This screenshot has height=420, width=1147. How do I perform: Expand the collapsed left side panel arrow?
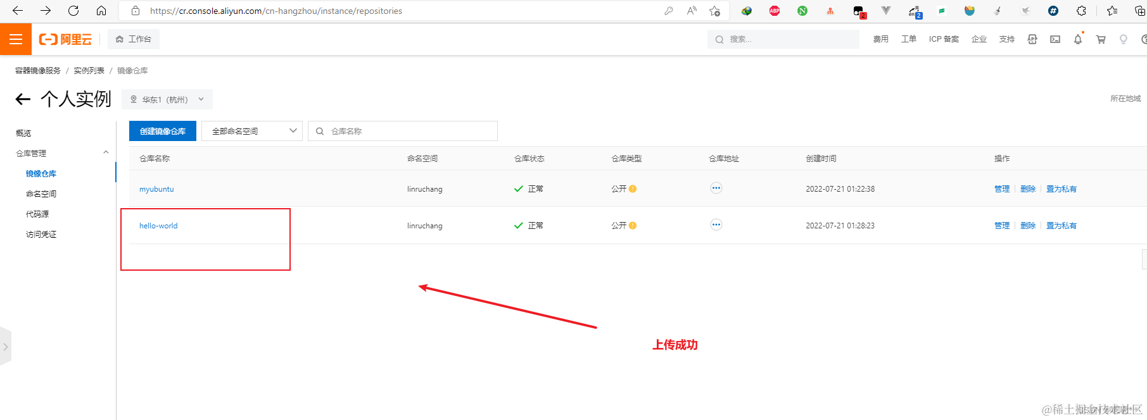(x=6, y=347)
